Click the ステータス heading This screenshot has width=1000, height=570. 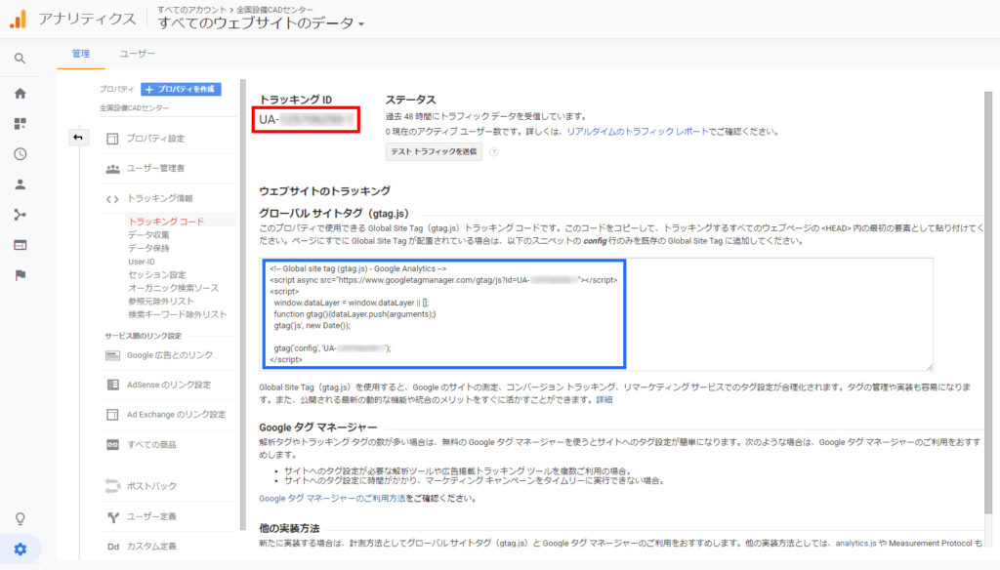tap(410, 100)
